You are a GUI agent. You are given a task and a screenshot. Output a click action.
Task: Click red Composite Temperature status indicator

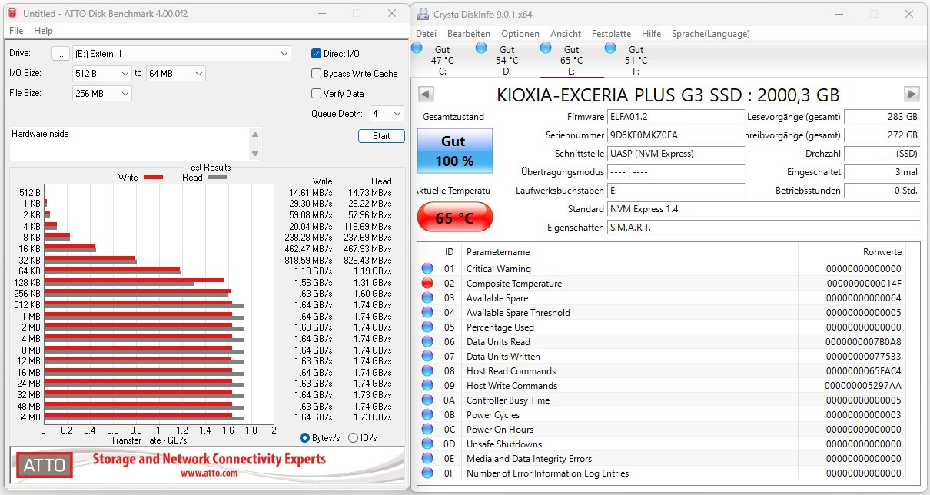(x=427, y=284)
